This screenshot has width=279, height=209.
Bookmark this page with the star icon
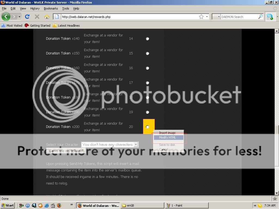coord(201,17)
